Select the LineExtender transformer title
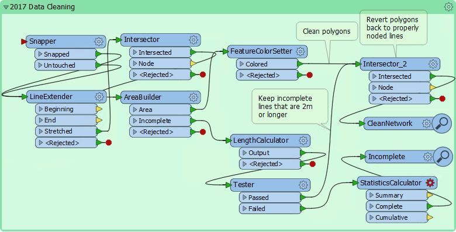This screenshot has width=456, height=232. click(51, 97)
